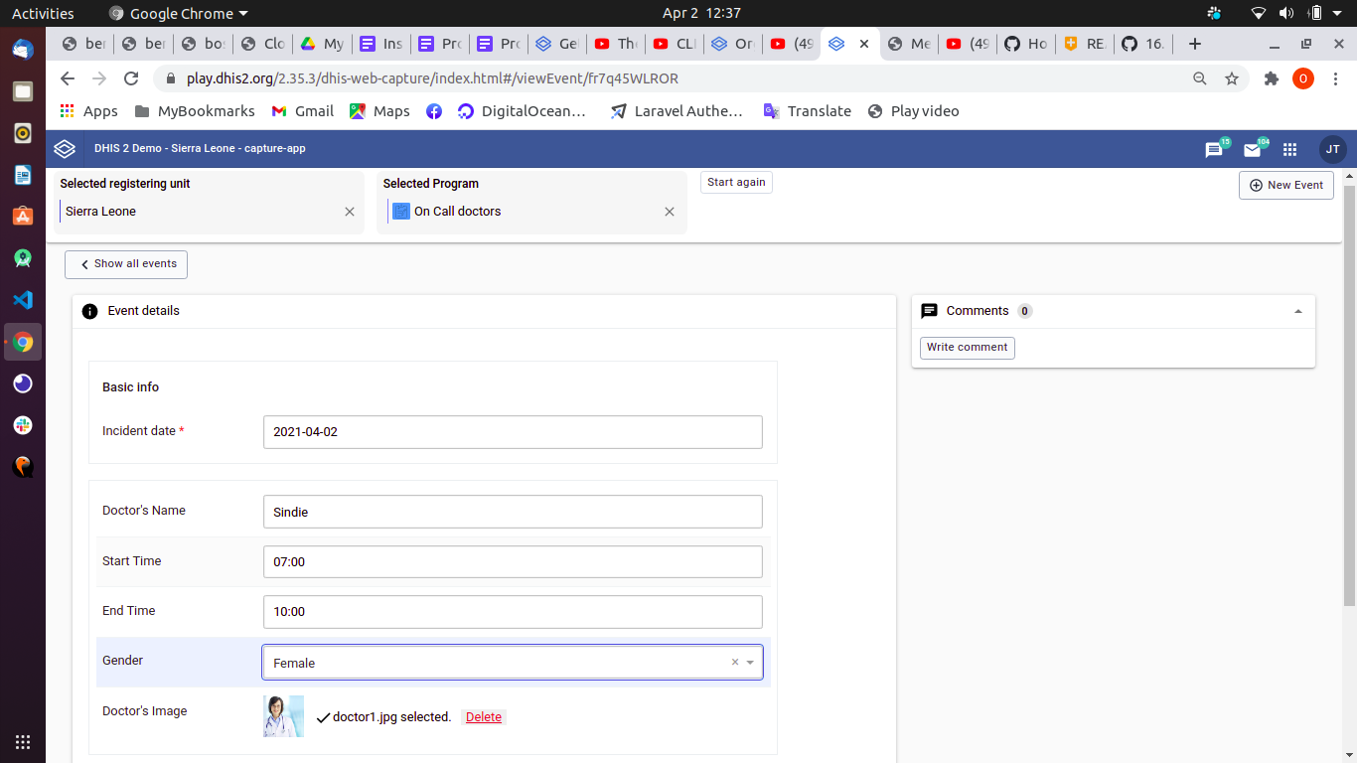Clear the On Call doctors program
This screenshot has width=1357, height=763.
click(x=670, y=212)
